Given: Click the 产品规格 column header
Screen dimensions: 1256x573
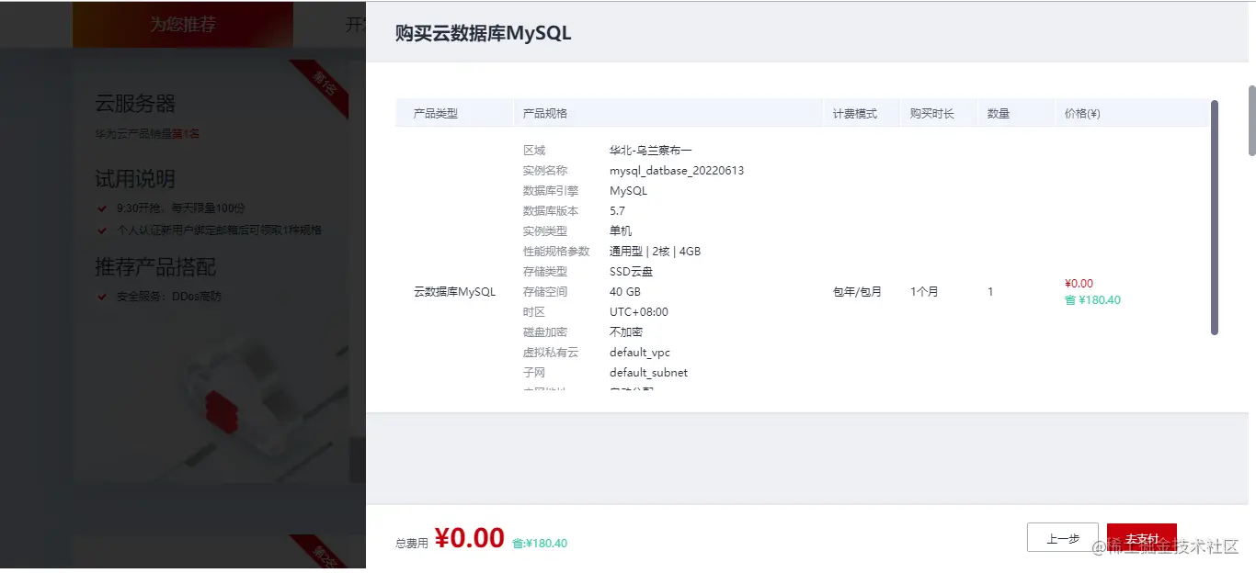Looking at the screenshot, I should (545, 114).
